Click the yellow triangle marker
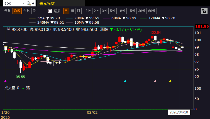Screen dimensions: 210x119 click(170, 81)
